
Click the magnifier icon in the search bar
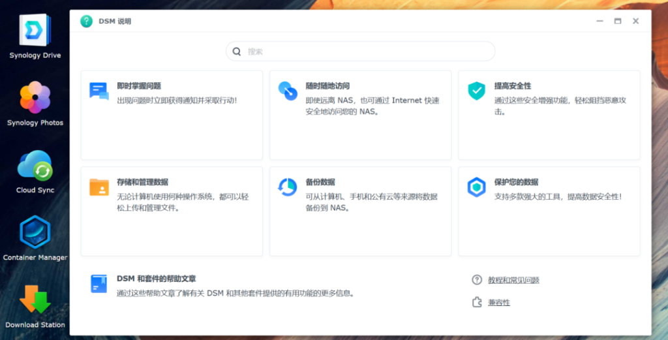click(236, 52)
